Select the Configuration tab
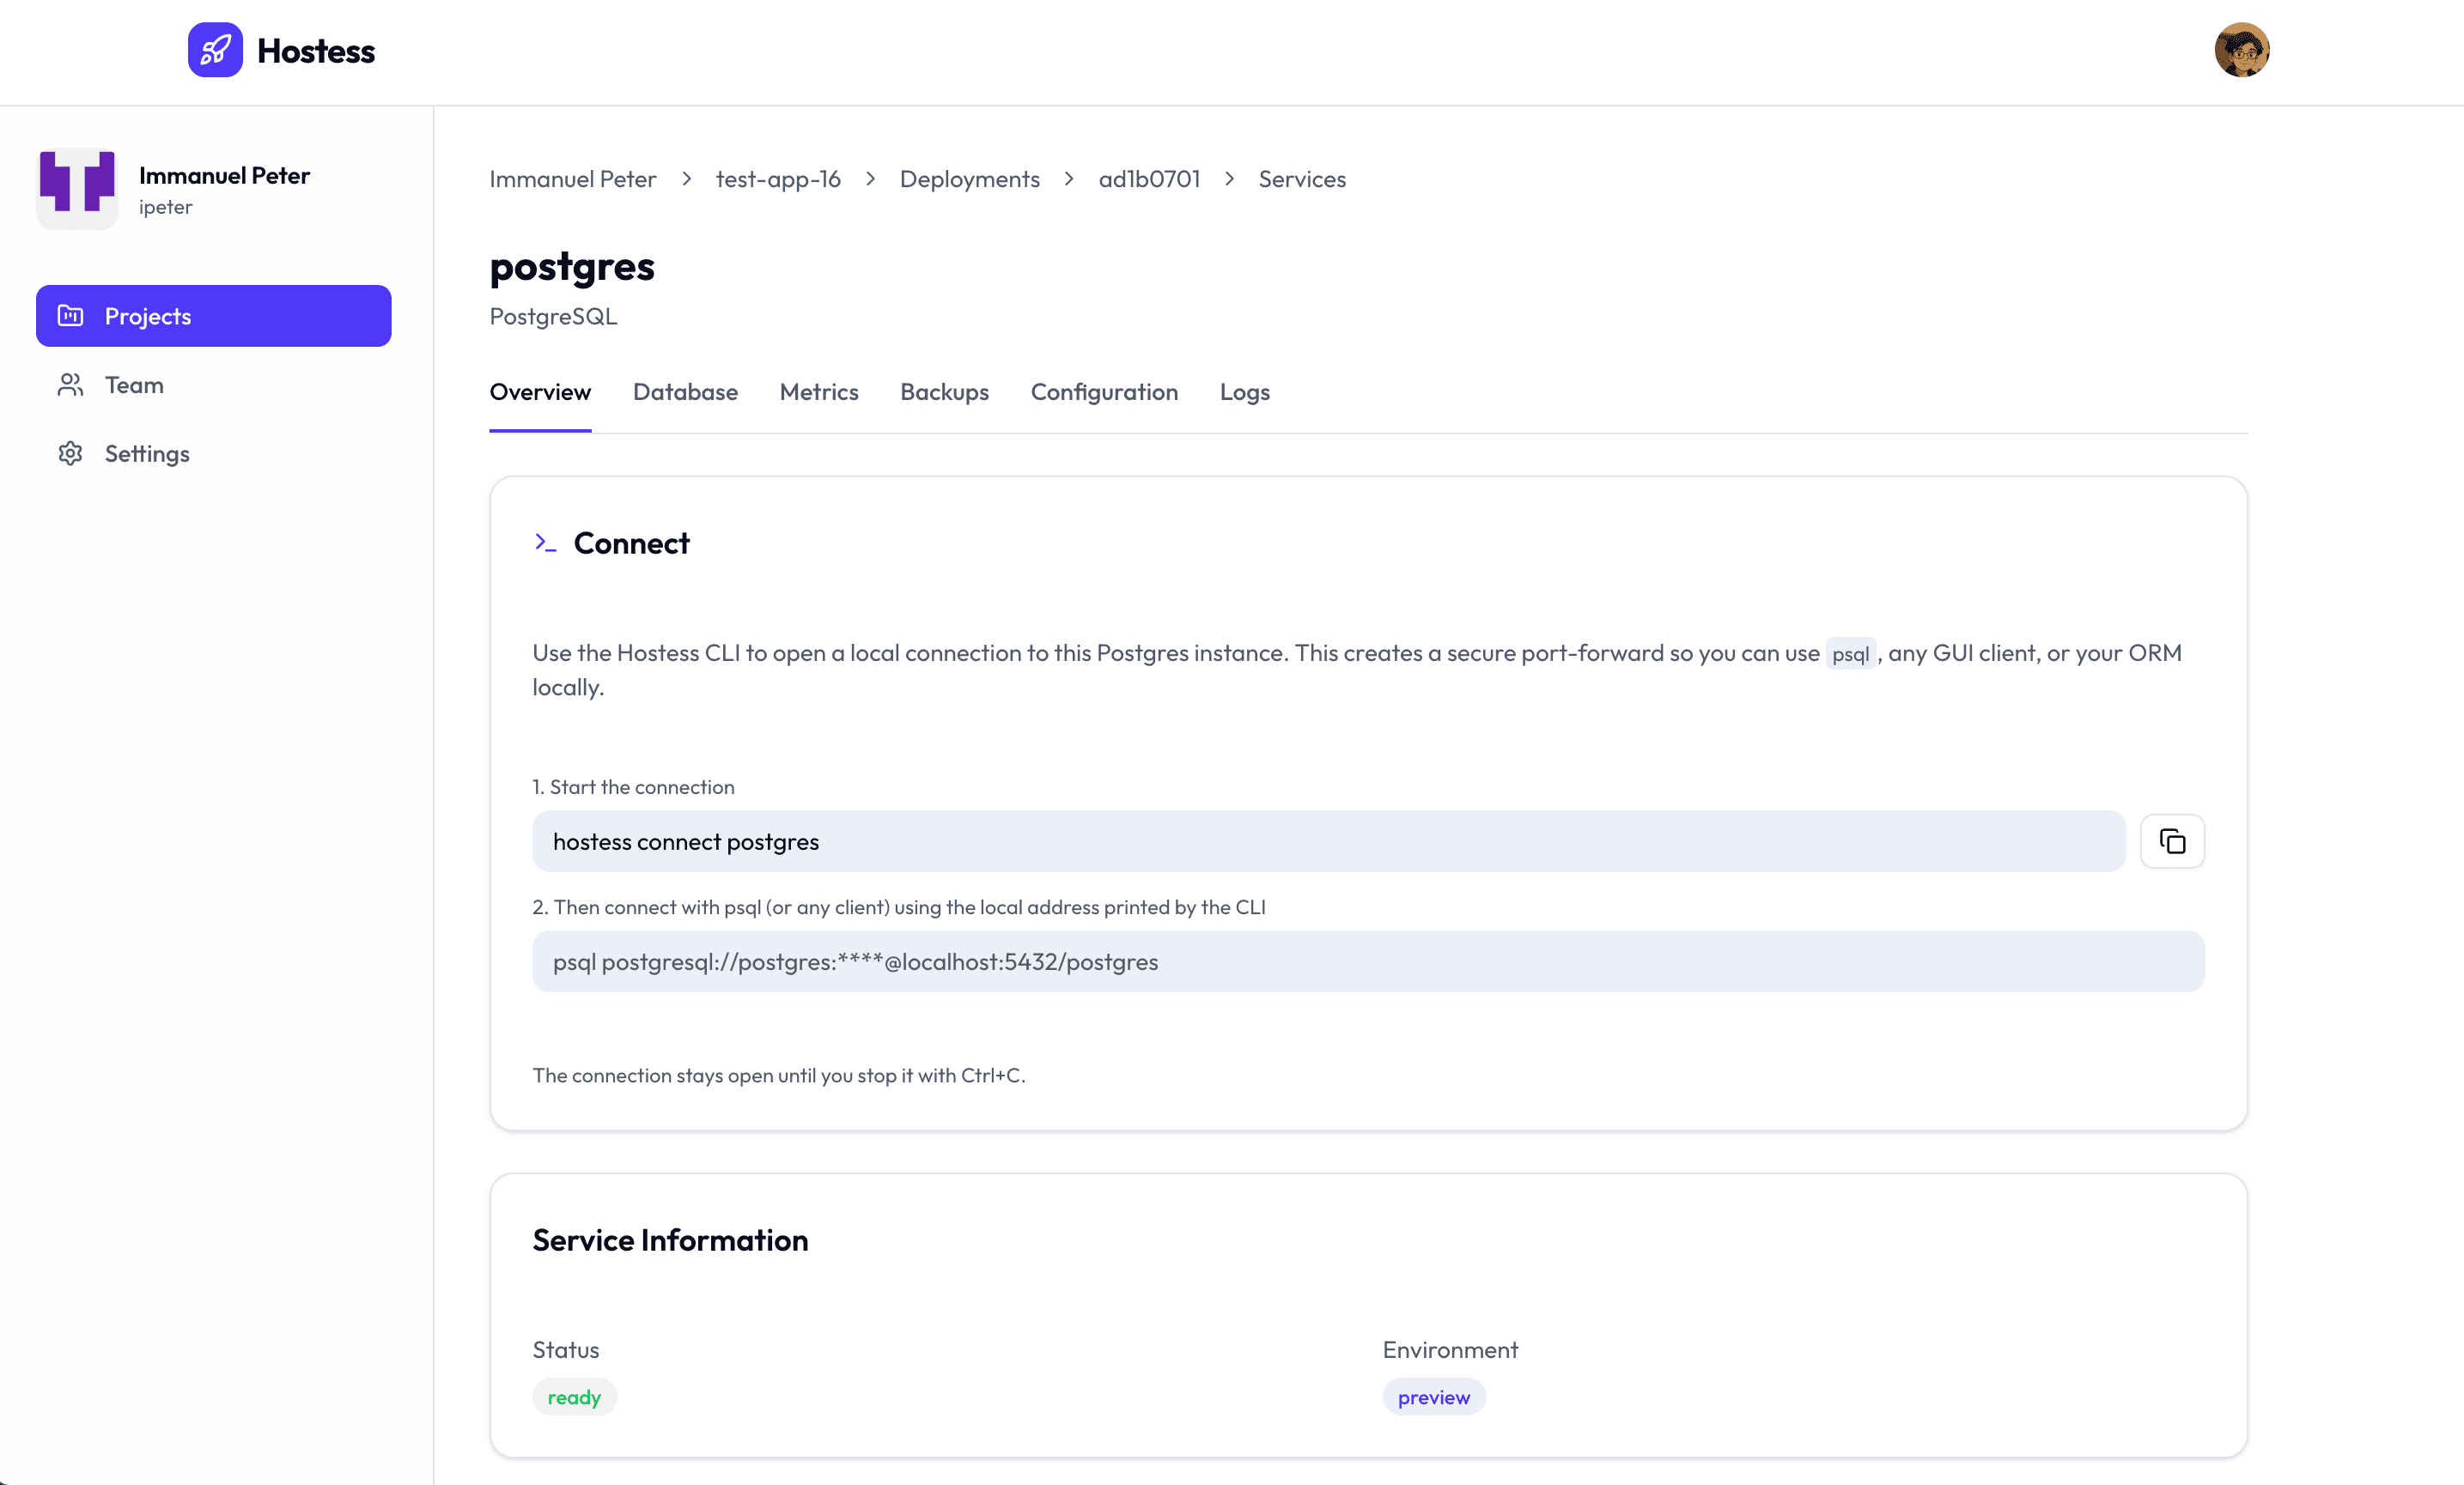 (1104, 393)
